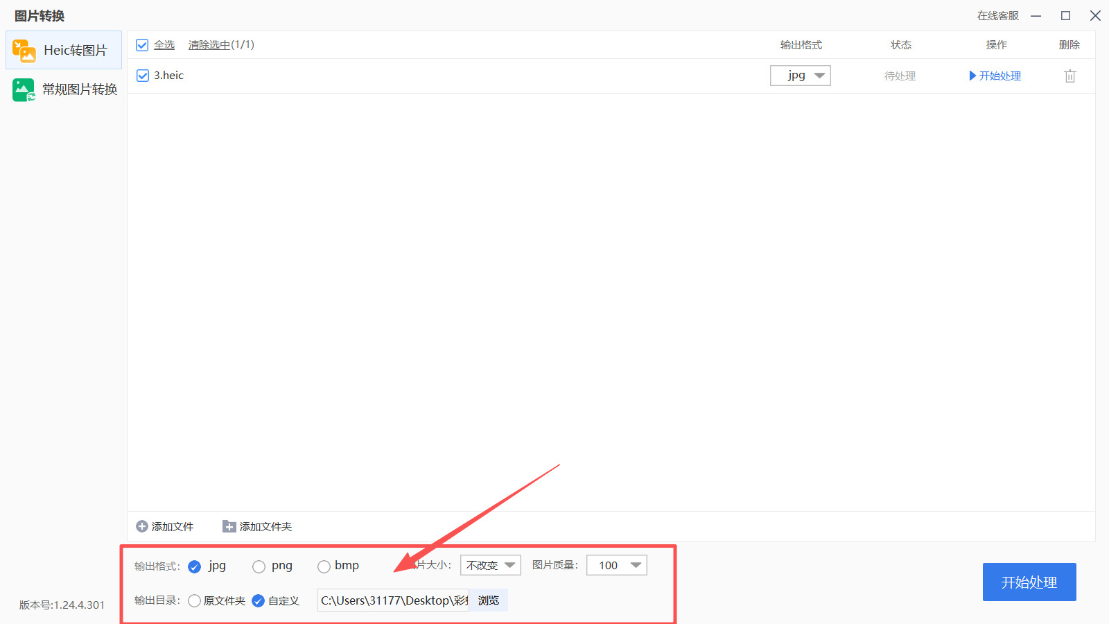Switch to 常规图片转换 tab
This screenshot has width=1109, height=624.
[x=64, y=89]
